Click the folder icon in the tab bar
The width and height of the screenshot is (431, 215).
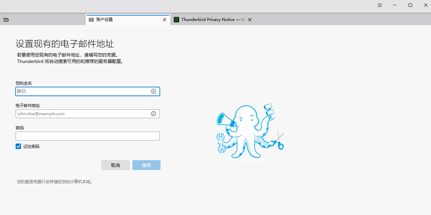pyautogui.click(x=6, y=20)
